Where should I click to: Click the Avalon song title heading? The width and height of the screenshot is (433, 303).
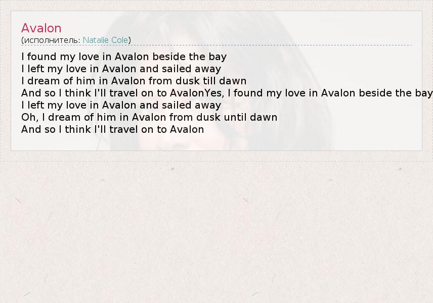[41, 28]
